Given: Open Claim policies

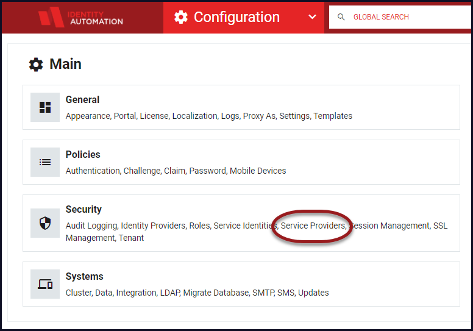Looking at the screenshot, I should (174, 171).
